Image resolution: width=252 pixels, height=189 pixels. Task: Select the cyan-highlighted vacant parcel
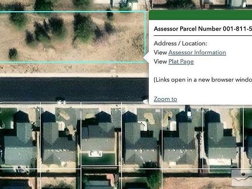(x=72, y=37)
